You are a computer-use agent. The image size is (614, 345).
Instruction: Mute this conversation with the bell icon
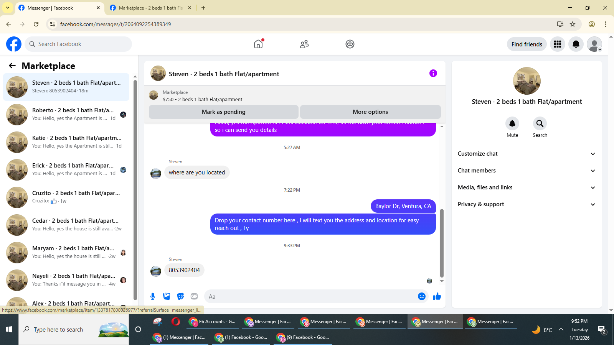coord(512,123)
